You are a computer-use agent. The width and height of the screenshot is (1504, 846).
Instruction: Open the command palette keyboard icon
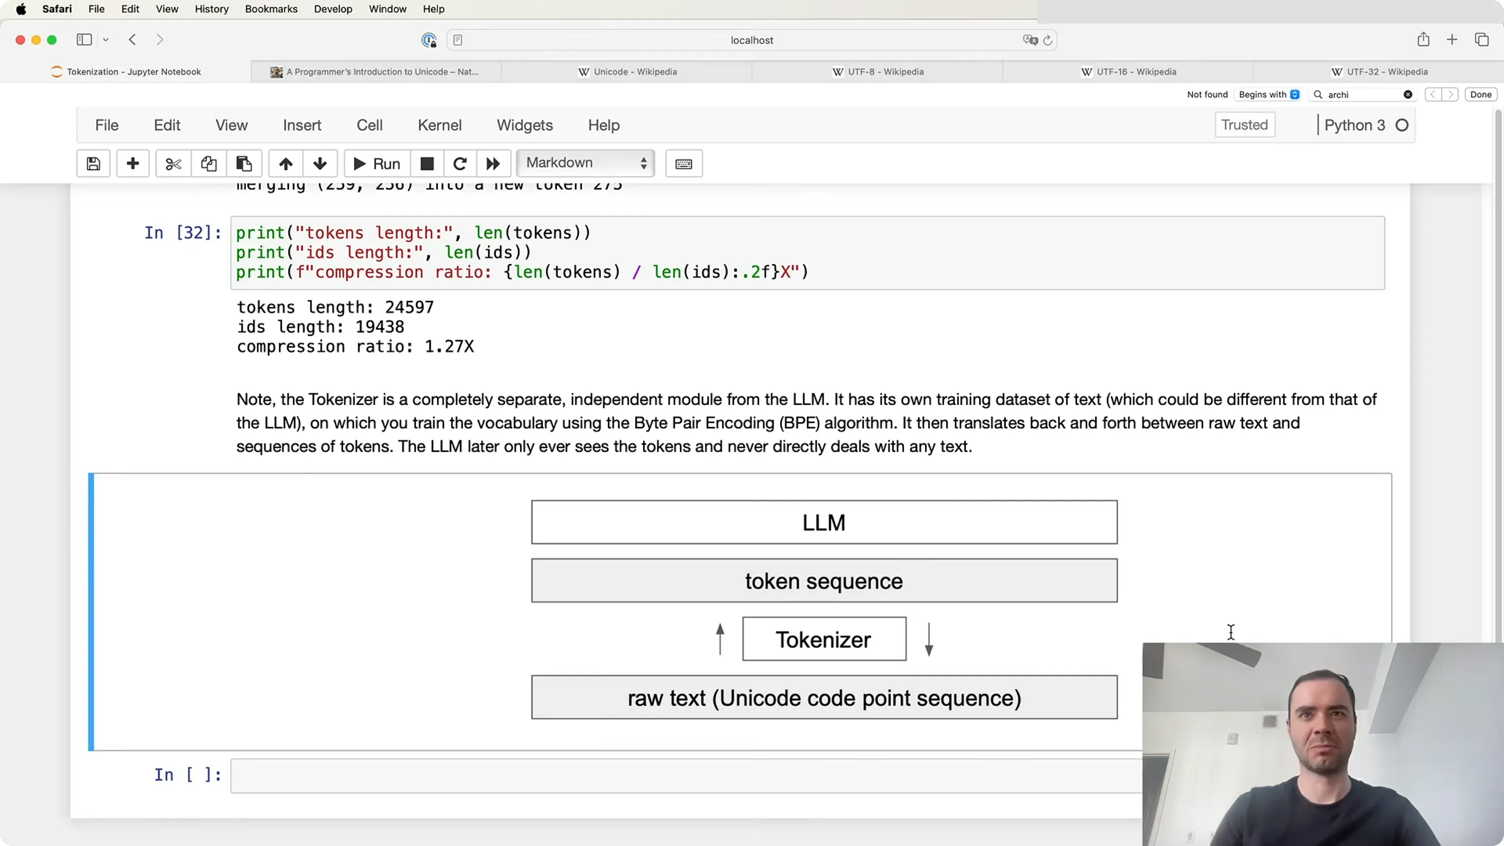pos(683,164)
